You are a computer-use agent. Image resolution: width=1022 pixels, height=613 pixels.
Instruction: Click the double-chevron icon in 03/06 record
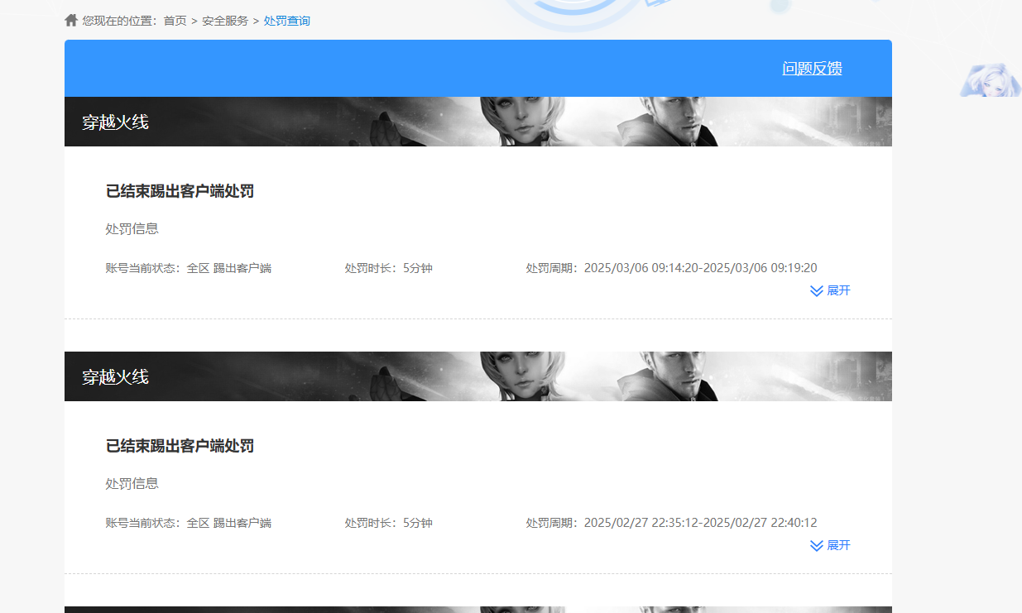pos(816,291)
